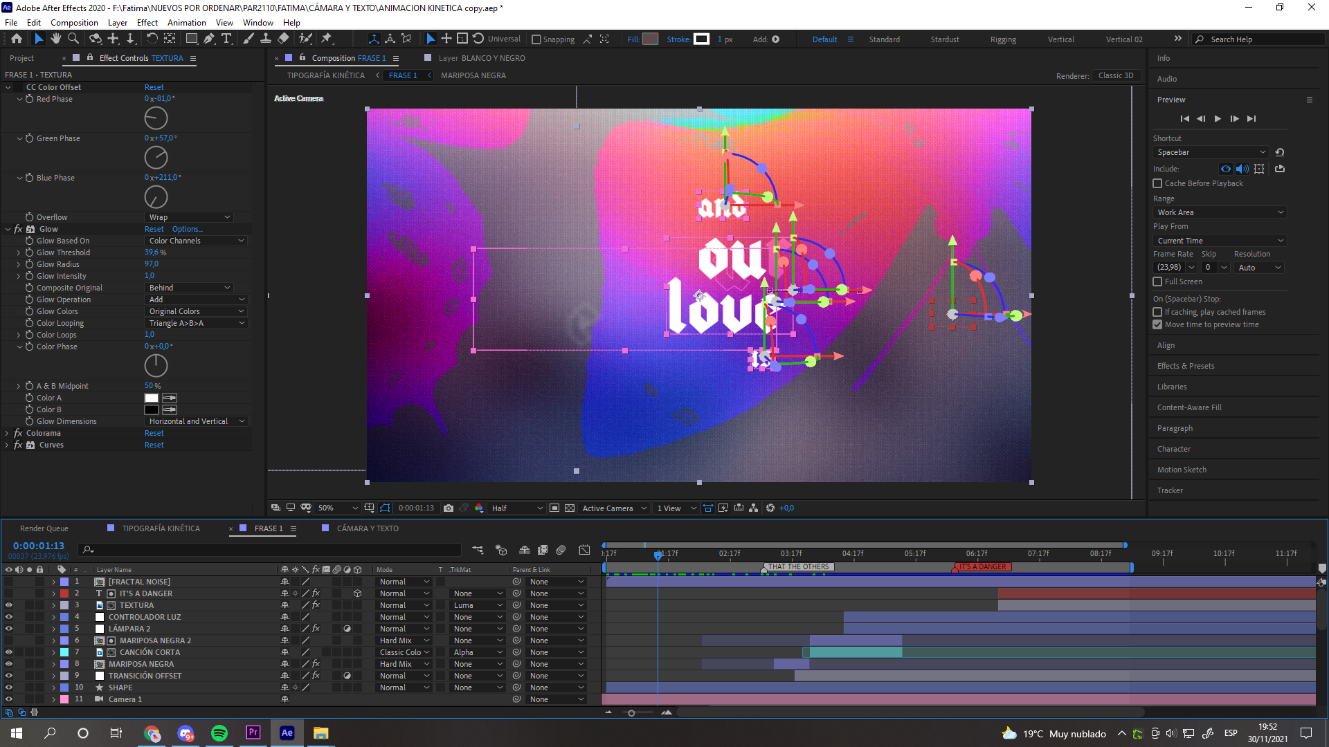Hide the TEXTURA layer with eye toggle
Image resolution: width=1329 pixels, height=747 pixels.
9,605
